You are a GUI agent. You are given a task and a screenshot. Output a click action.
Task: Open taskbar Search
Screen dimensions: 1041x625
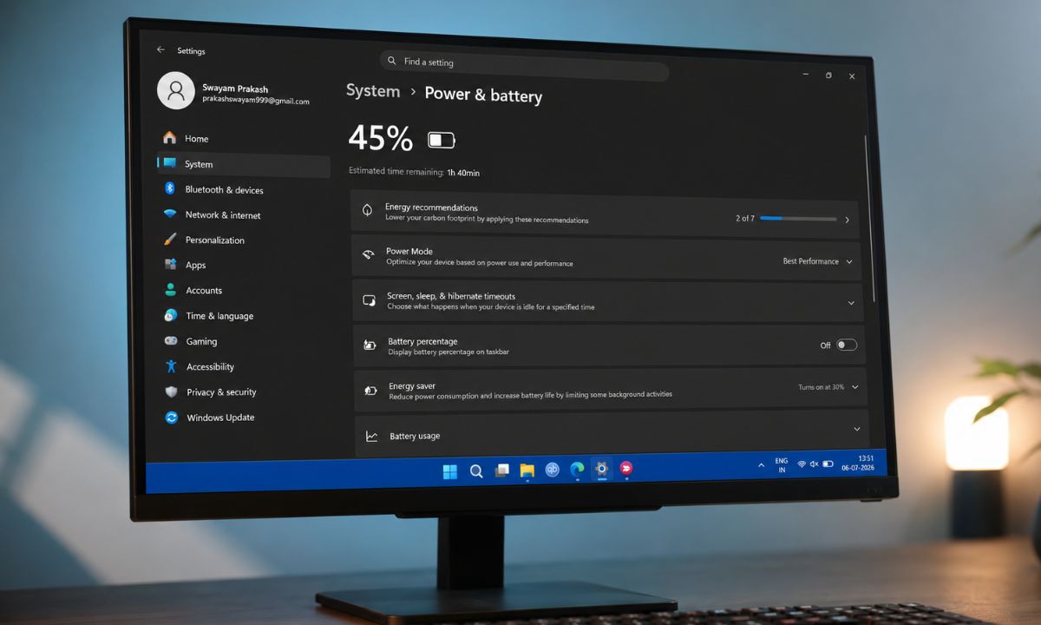[476, 471]
